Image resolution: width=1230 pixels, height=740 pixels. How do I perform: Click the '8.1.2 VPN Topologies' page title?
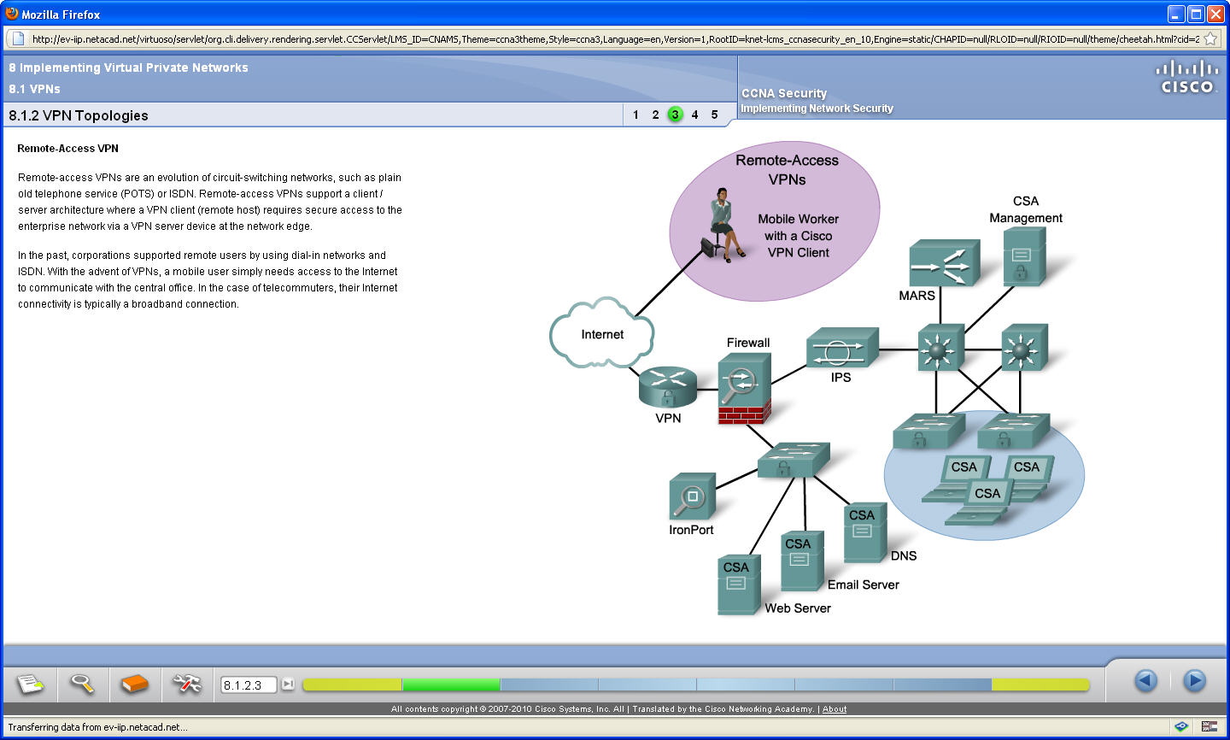79,115
